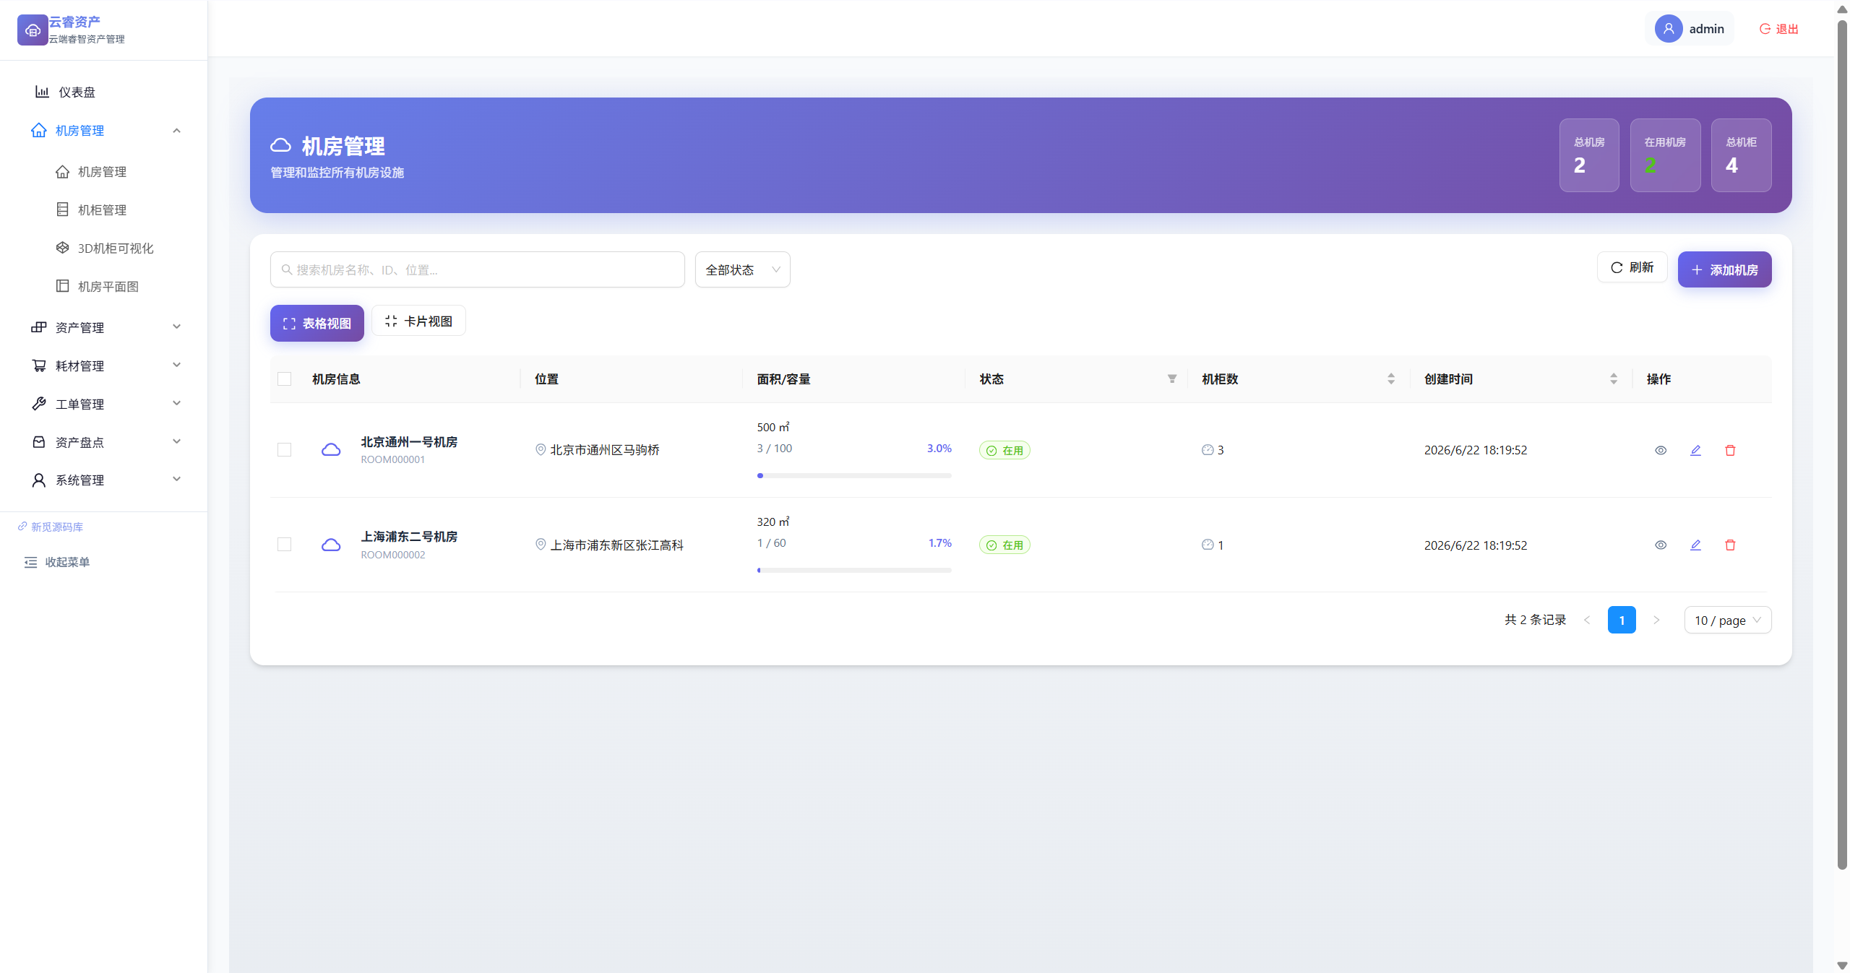Delete 上海浦东二号机房 via trash icon

(1730, 545)
